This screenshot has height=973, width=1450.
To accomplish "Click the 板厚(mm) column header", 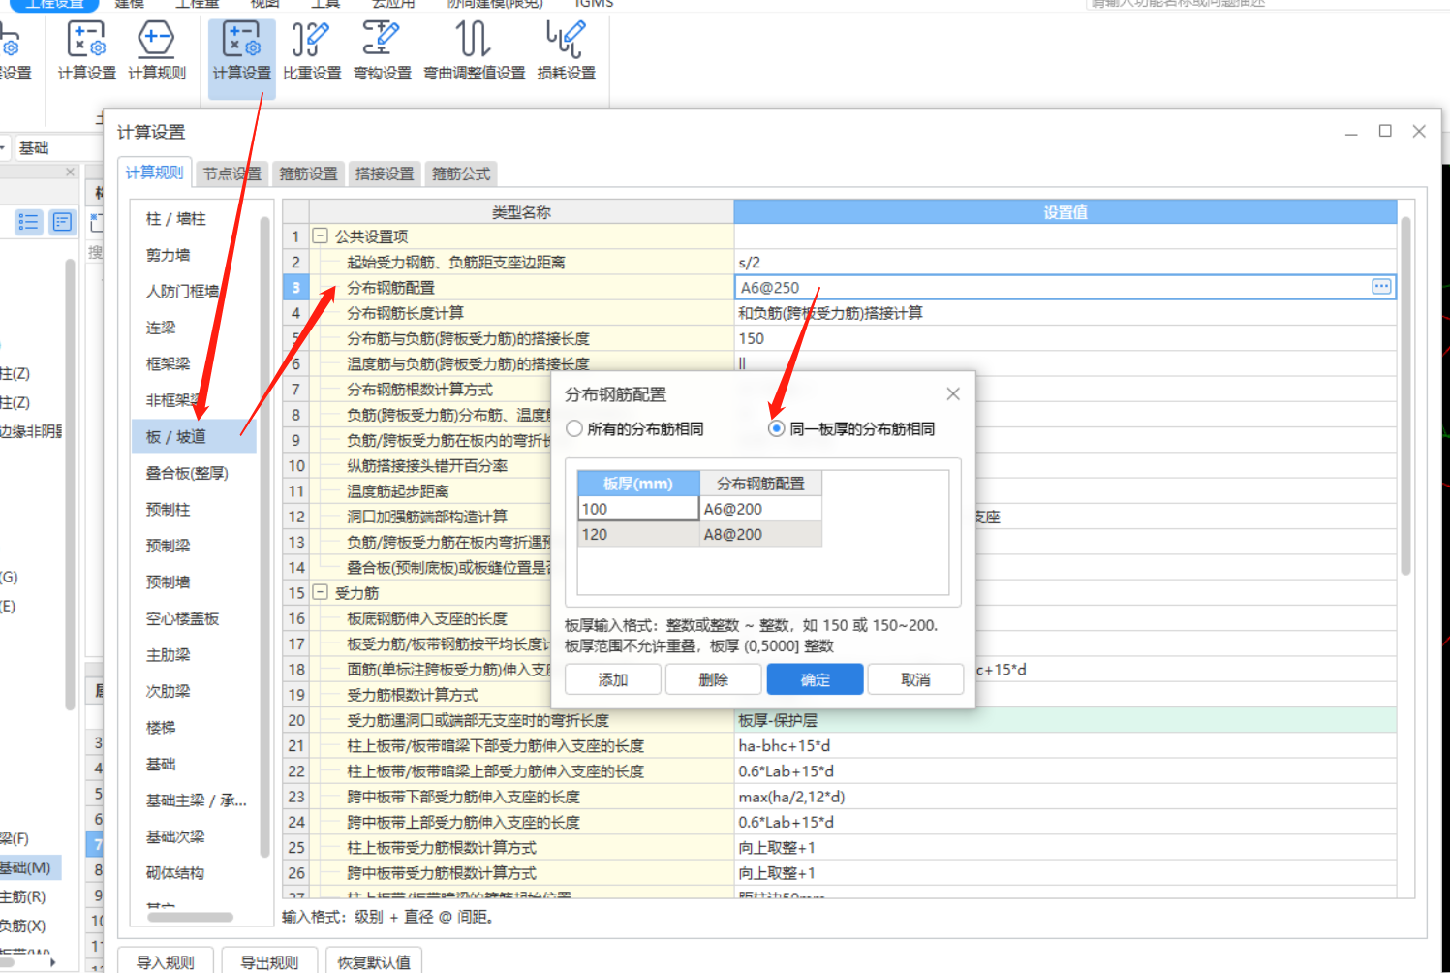I will (638, 483).
